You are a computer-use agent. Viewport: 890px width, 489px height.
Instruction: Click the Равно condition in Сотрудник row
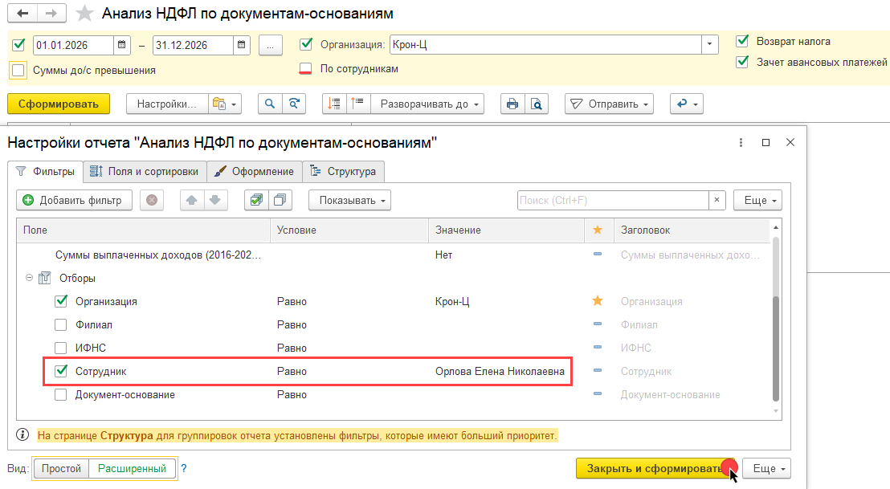(x=292, y=372)
